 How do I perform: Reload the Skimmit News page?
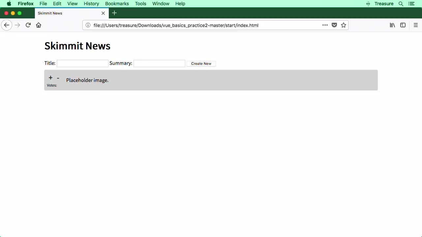(28, 25)
